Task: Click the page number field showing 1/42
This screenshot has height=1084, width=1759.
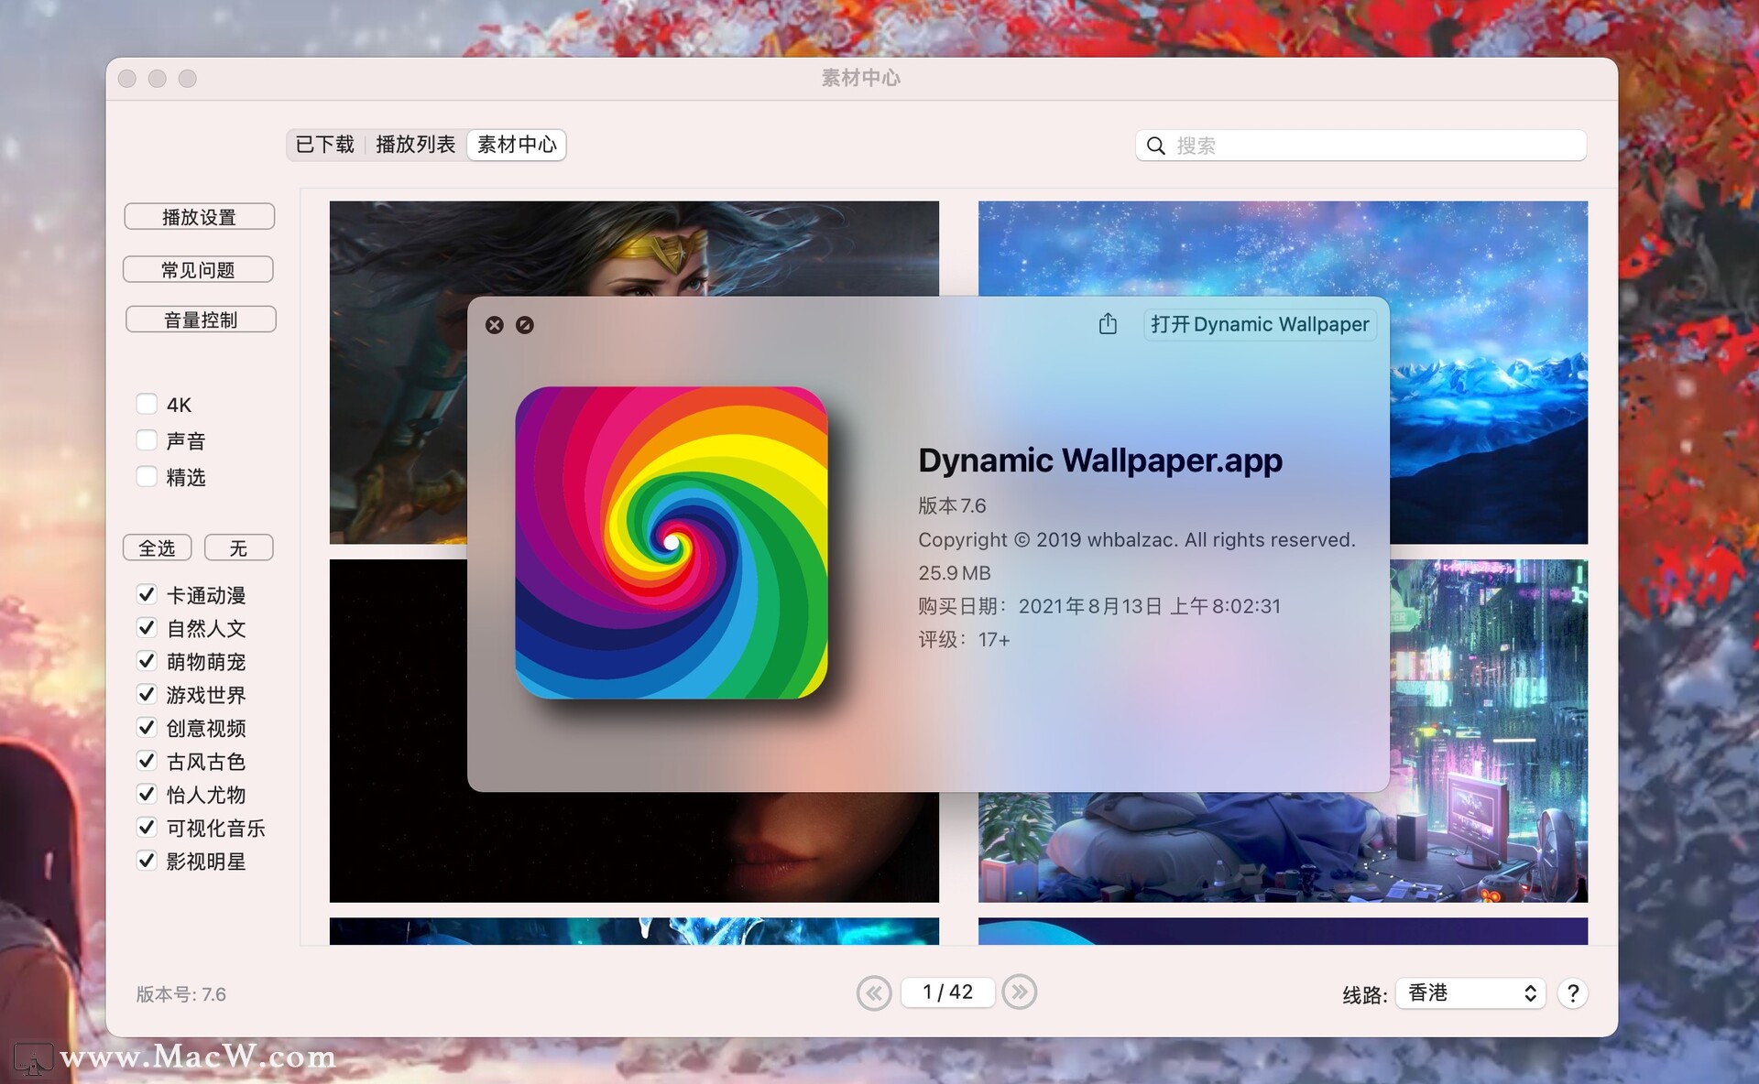Action: [947, 992]
